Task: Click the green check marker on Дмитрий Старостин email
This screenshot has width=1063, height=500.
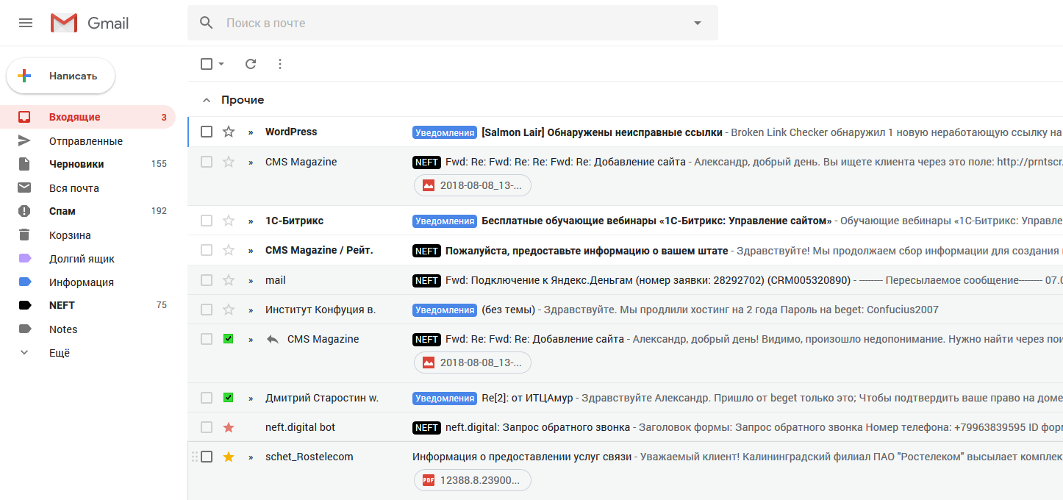Action: 229,398
